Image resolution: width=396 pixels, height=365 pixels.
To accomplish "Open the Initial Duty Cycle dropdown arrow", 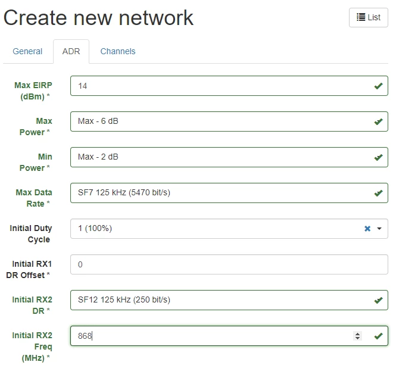I will (x=379, y=229).
